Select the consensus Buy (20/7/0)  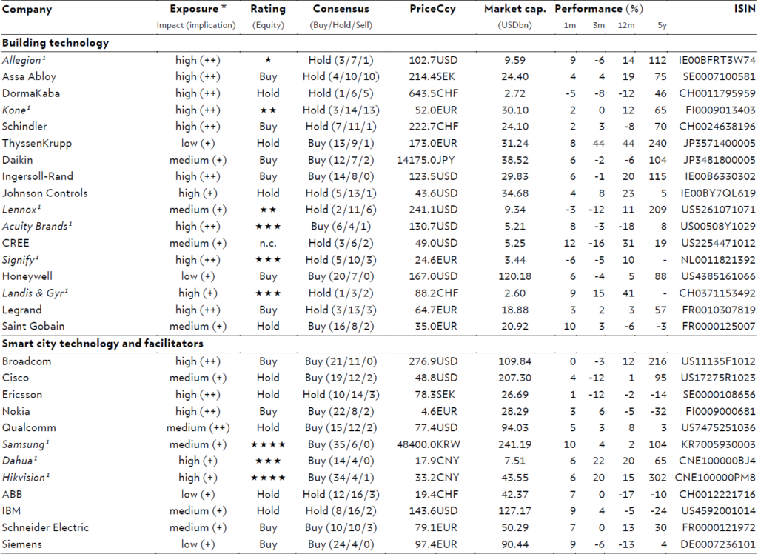(x=341, y=276)
